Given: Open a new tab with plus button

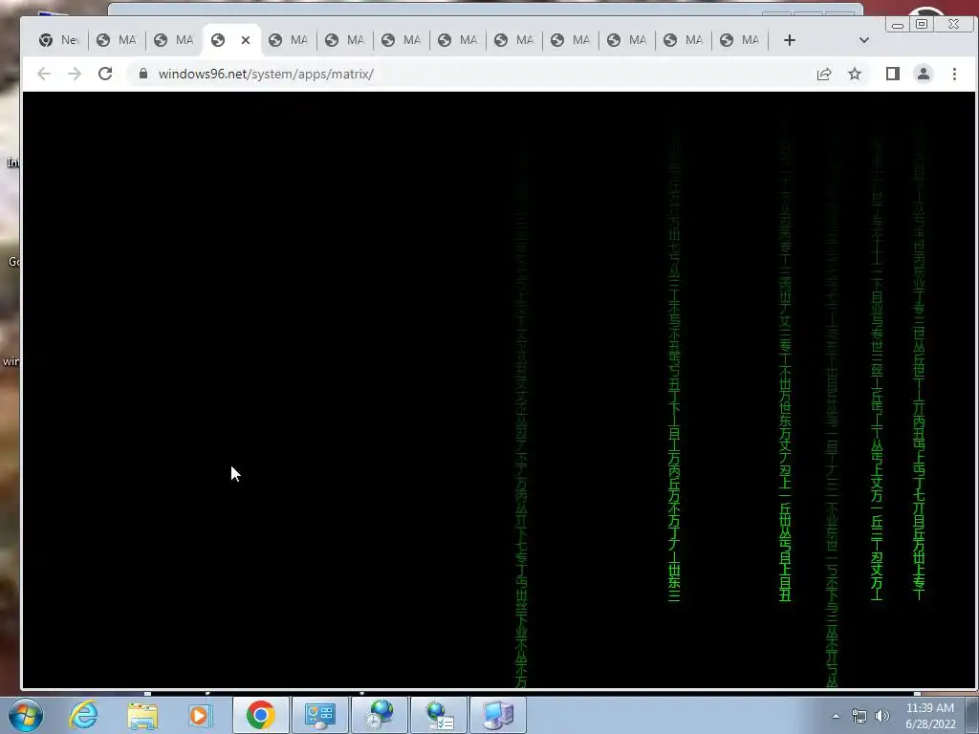Looking at the screenshot, I should (789, 40).
